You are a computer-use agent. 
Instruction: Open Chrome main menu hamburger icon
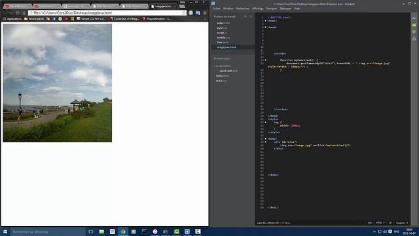[205, 13]
